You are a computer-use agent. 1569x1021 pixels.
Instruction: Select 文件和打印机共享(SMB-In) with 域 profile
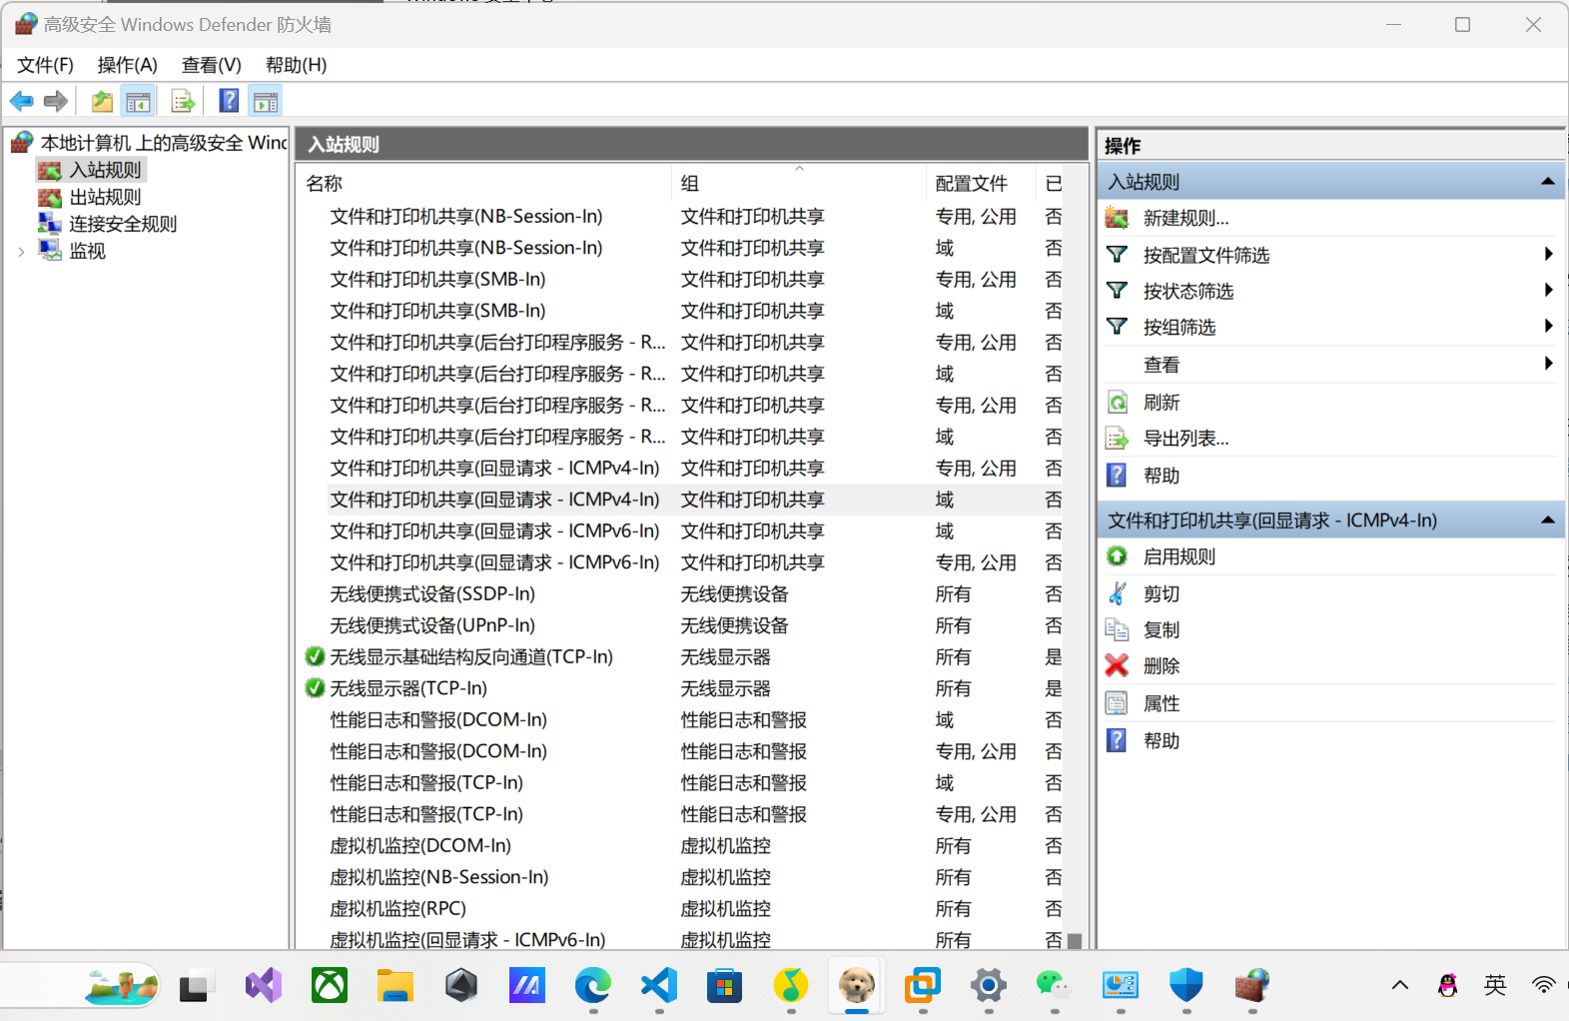(x=437, y=311)
